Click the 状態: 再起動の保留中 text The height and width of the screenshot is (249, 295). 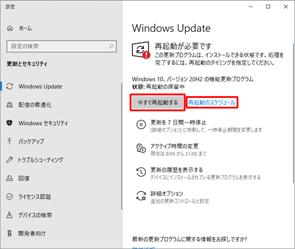pos(158,87)
